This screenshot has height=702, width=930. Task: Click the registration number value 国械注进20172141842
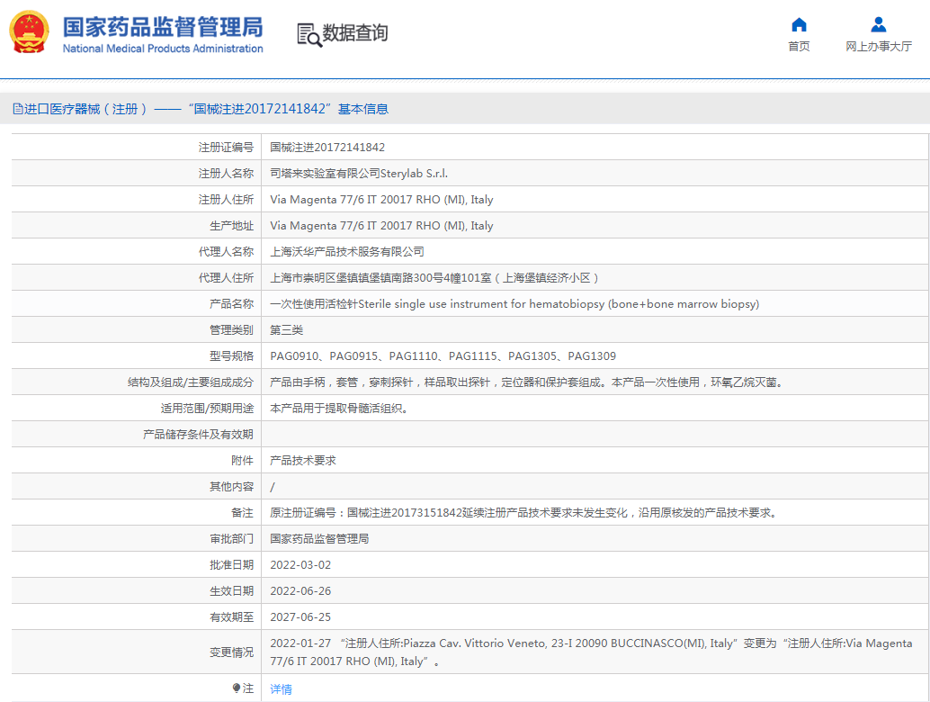(327, 148)
